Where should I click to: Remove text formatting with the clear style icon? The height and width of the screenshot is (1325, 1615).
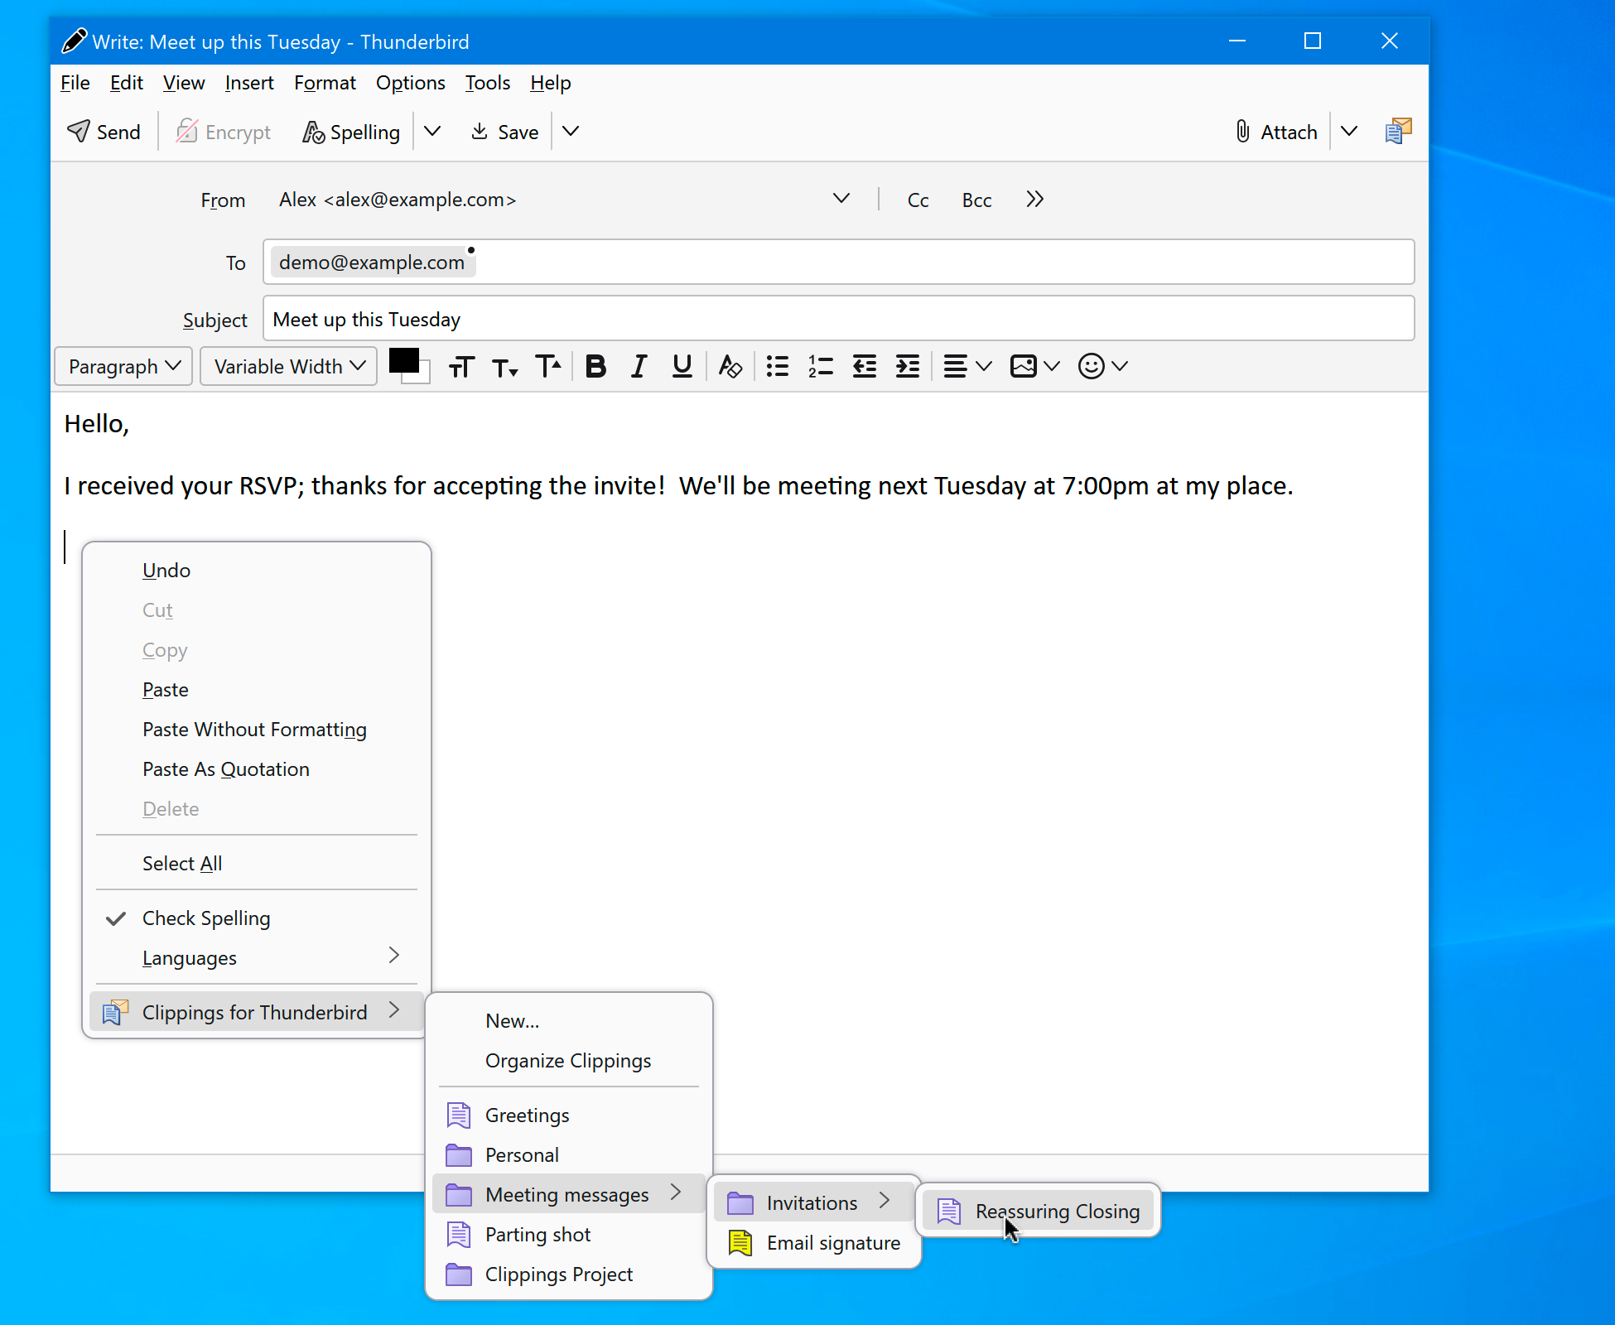click(x=730, y=366)
